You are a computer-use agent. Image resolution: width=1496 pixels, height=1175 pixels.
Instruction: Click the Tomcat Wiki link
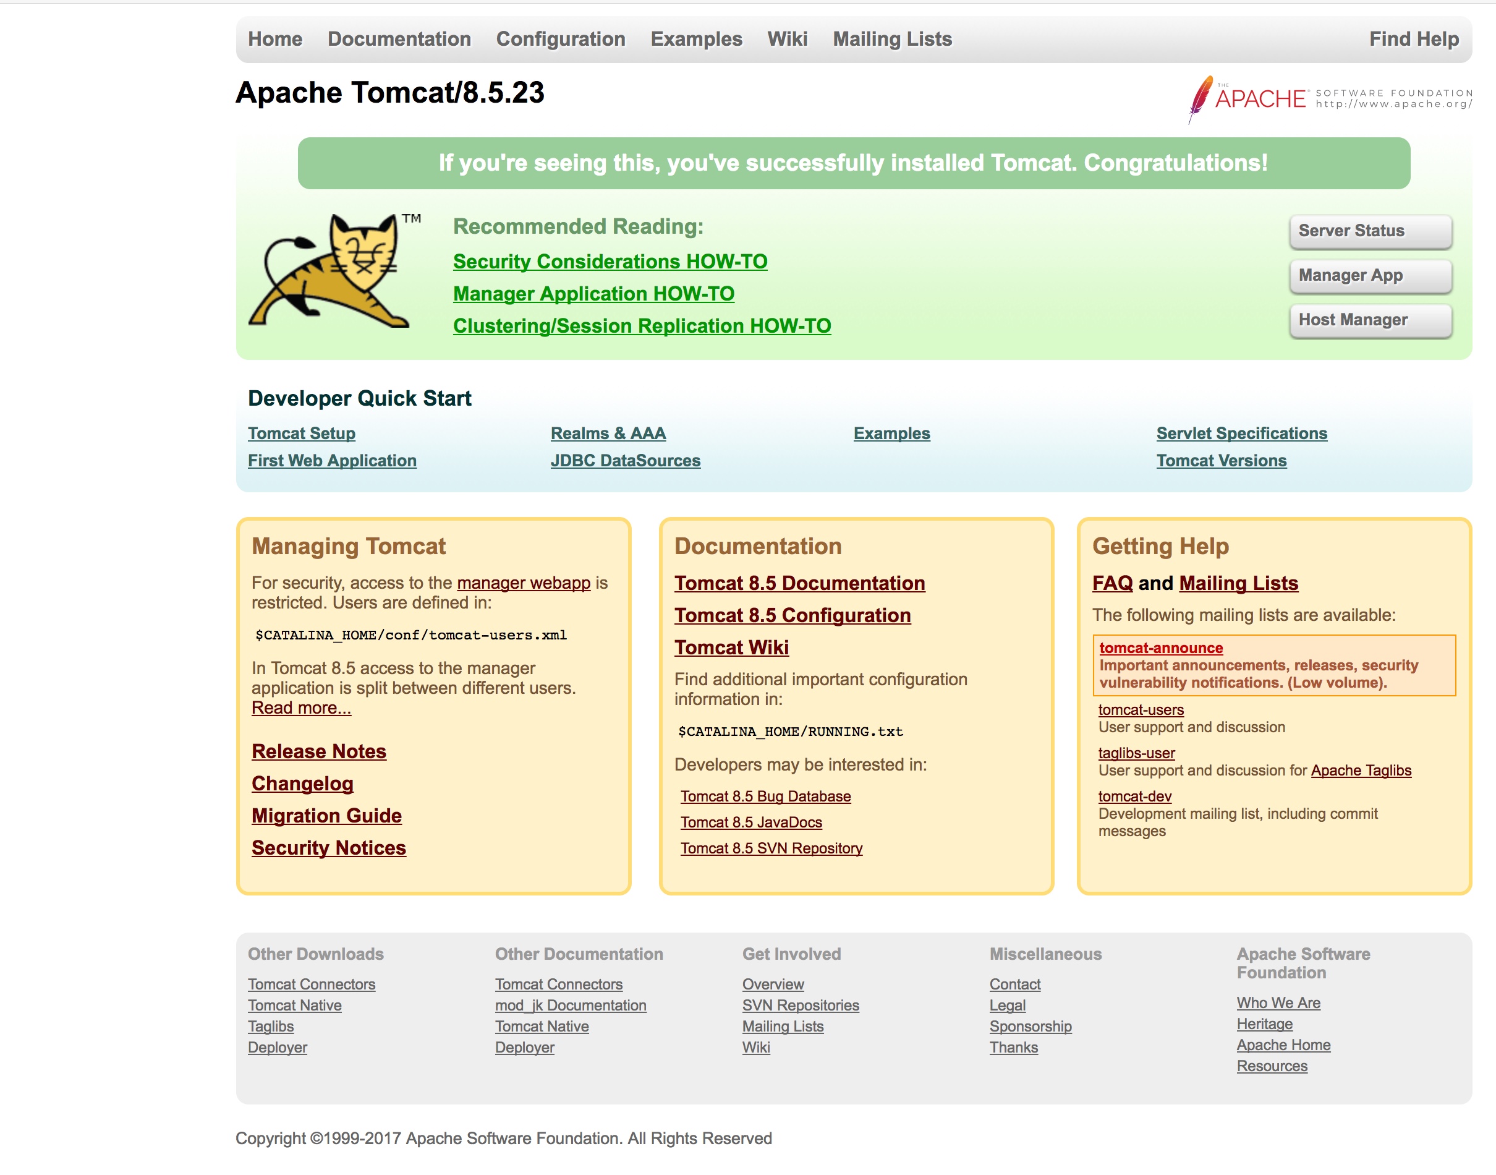point(731,648)
